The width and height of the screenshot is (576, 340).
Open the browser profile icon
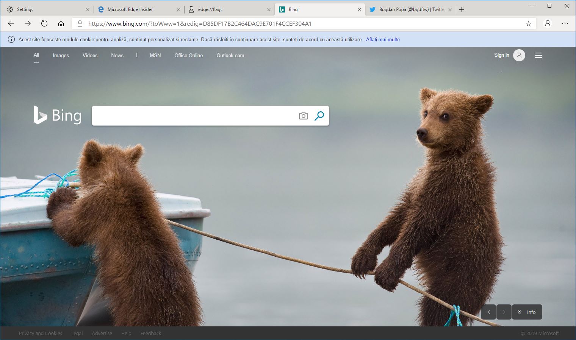point(548,23)
